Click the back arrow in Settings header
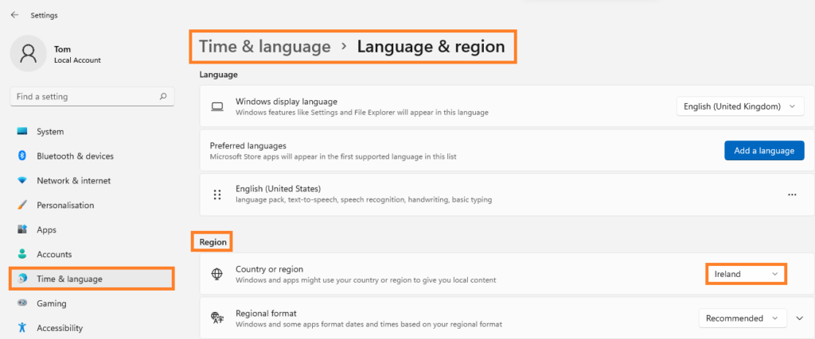The height and width of the screenshot is (339, 815). pos(14,15)
